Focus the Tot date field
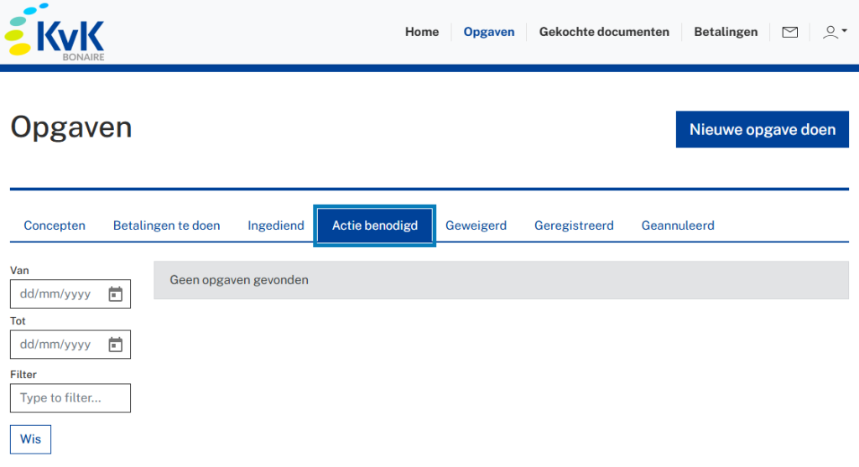 [57, 345]
